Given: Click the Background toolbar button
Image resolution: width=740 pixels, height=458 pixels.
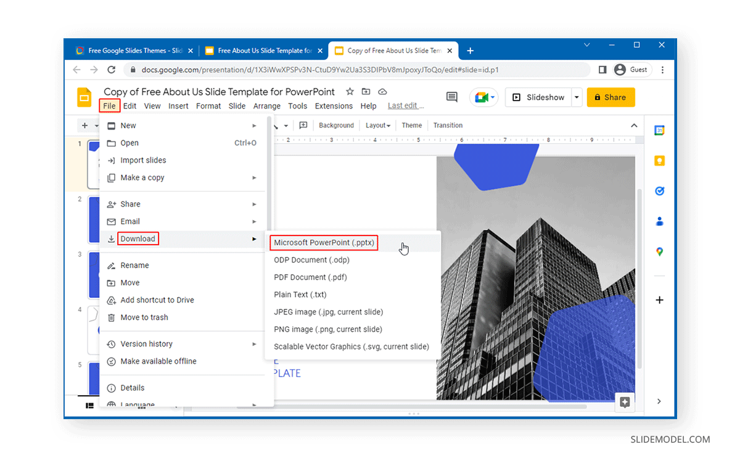Looking at the screenshot, I should [x=336, y=125].
